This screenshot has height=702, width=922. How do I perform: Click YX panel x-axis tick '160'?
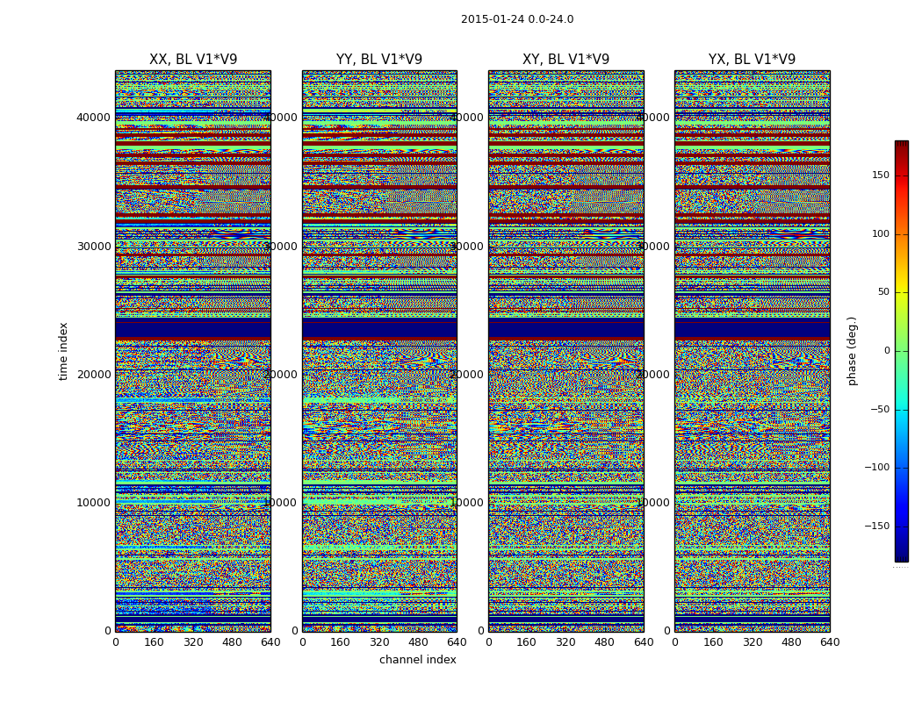click(x=713, y=642)
